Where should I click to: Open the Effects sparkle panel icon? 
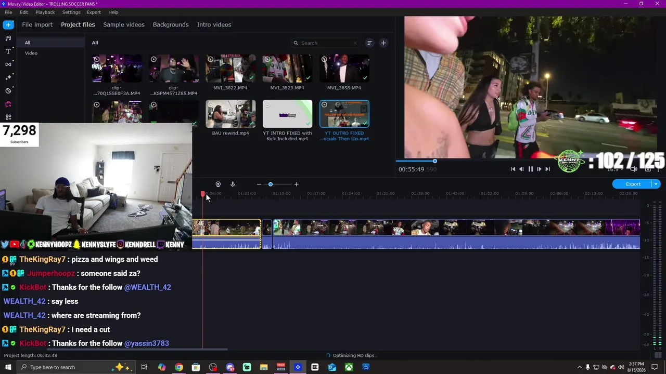click(x=8, y=77)
